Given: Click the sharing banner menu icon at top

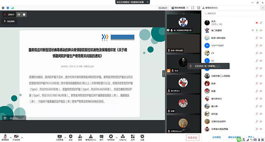Looking at the screenshot, I should click(x=147, y=2).
